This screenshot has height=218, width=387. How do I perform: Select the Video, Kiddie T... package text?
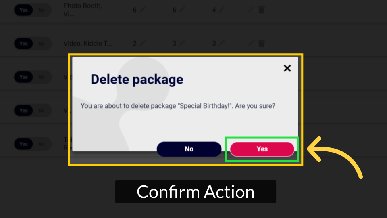[x=87, y=44]
